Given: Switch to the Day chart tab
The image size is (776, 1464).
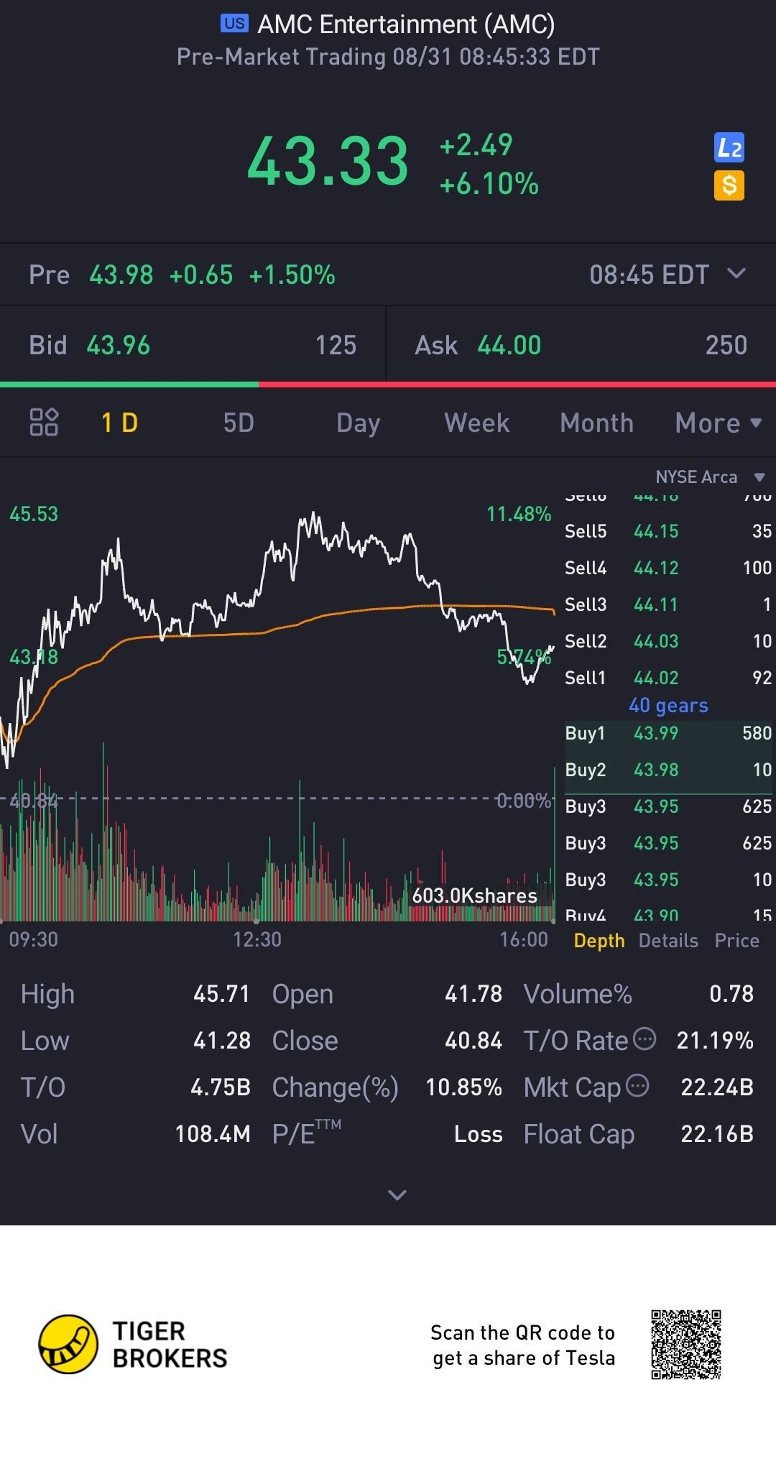Looking at the screenshot, I should point(358,423).
